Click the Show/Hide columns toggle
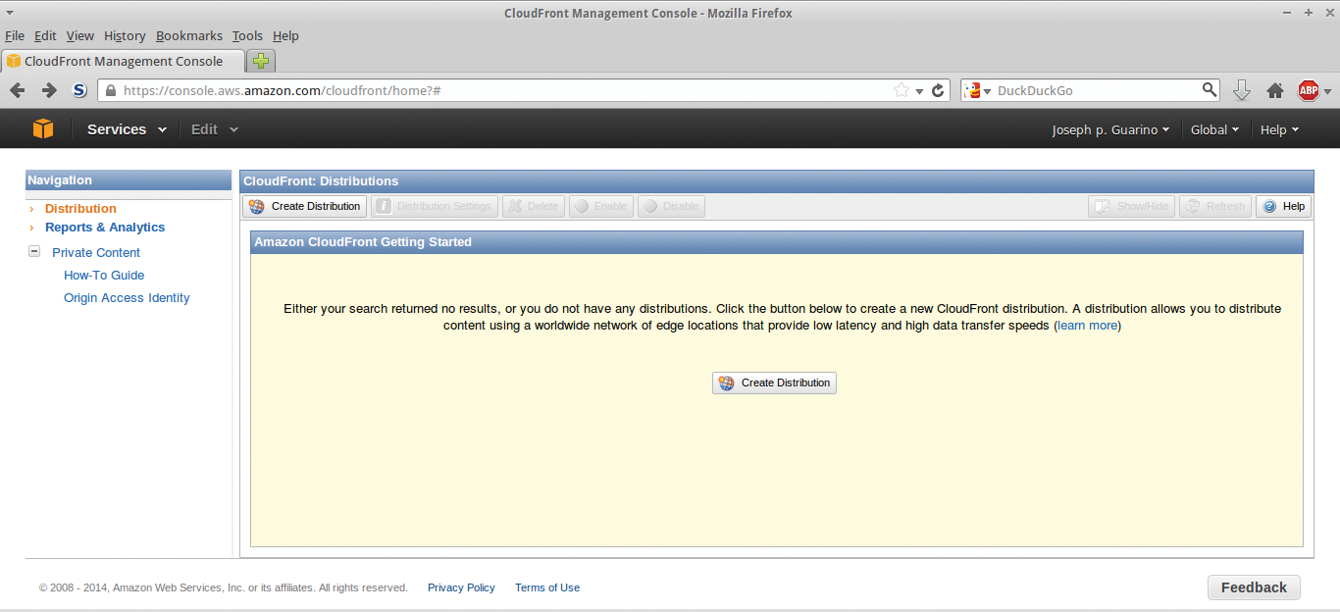Screen dimensions: 1340x612 click(1131, 206)
